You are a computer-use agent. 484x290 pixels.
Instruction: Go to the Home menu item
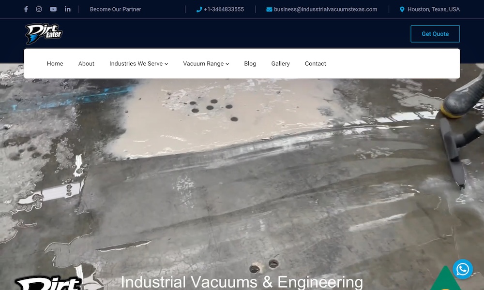[x=55, y=64]
